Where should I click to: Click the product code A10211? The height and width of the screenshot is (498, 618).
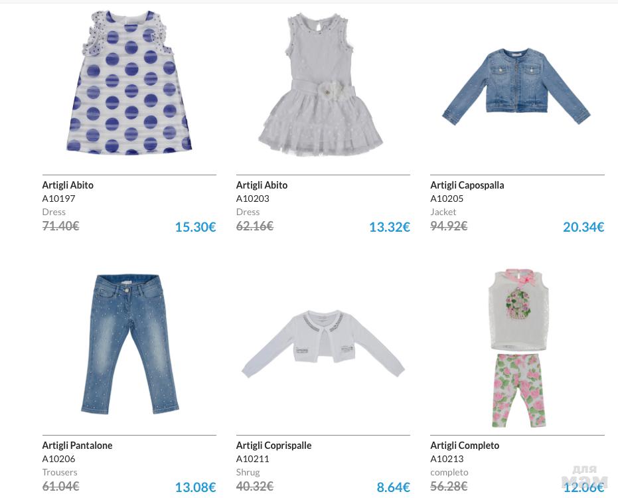coord(253,459)
